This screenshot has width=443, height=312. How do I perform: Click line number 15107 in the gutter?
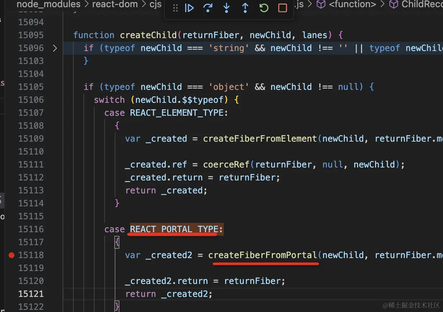31,113
